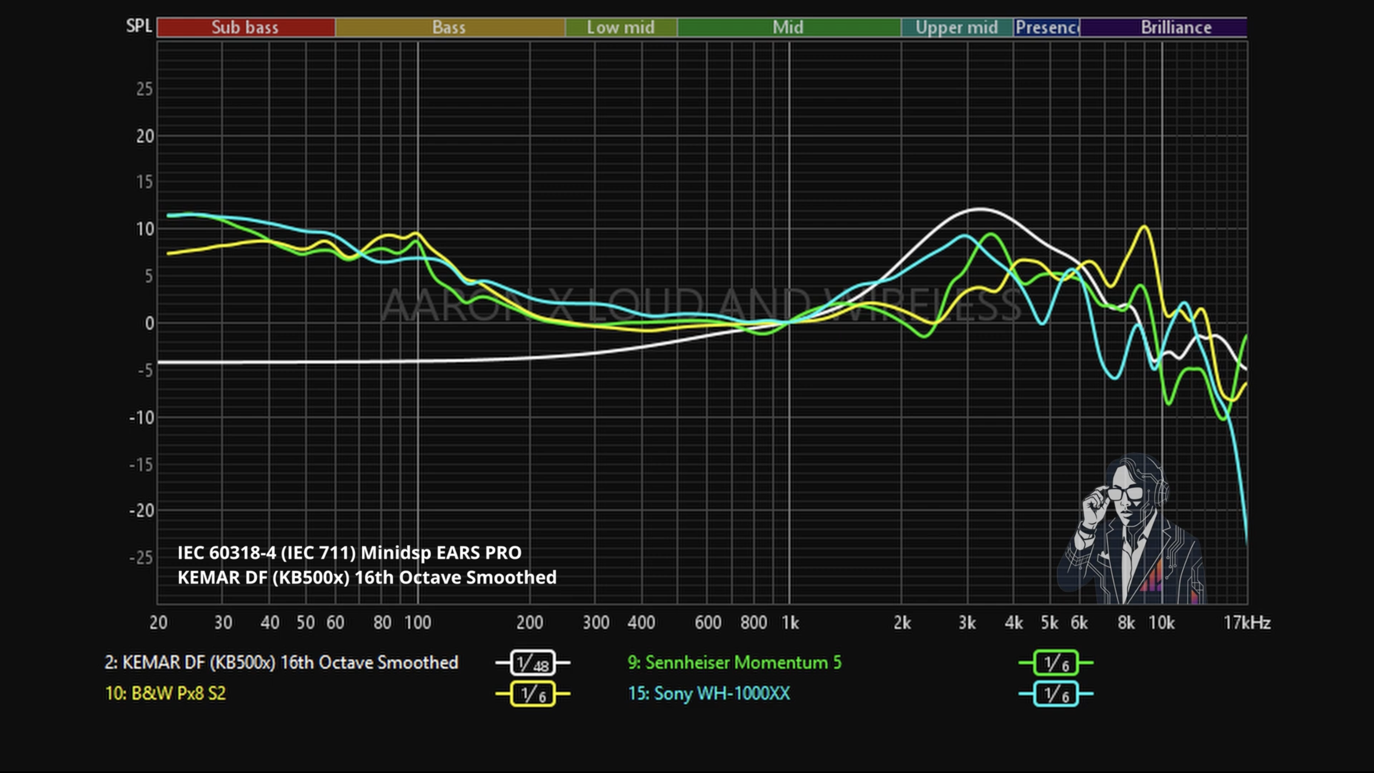Image resolution: width=1374 pixels, height=773 pixels.
Task: Click the 50 Hz frequency axis label
Action: pyautogui.click(x=306, y=623)
